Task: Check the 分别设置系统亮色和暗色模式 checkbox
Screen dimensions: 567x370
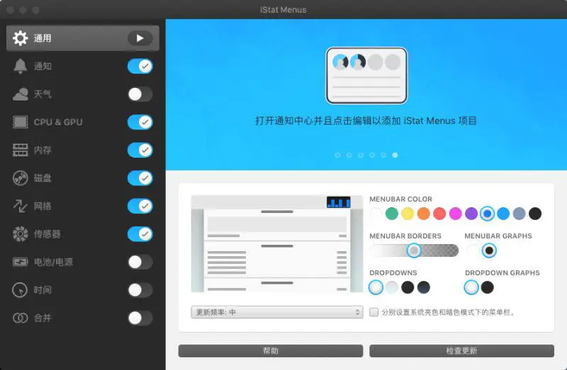Action: pyautogui.click(x=374, y=312)
